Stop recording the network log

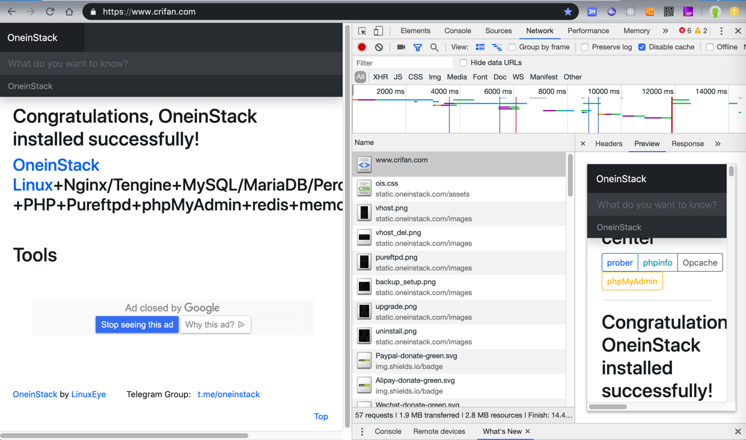coord(362,47)
